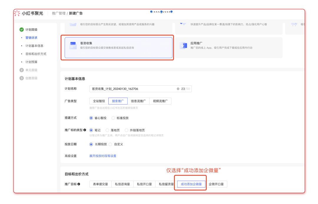Click the 客资收集 card icon
318x204 pixels.
point(73,45)
